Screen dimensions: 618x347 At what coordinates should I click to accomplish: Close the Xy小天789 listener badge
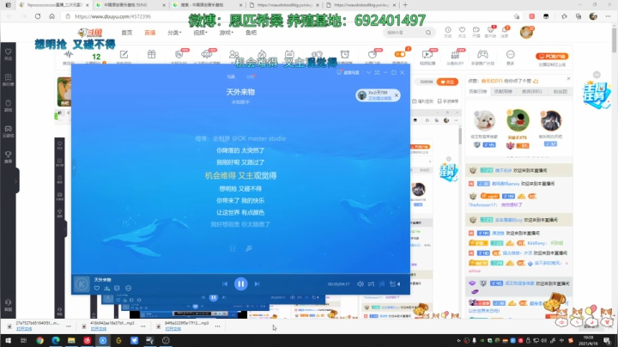pos(397,95)
